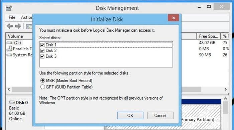Click horizontal scrollbar right arrow

pyautogui.click(x=226, y=89)
